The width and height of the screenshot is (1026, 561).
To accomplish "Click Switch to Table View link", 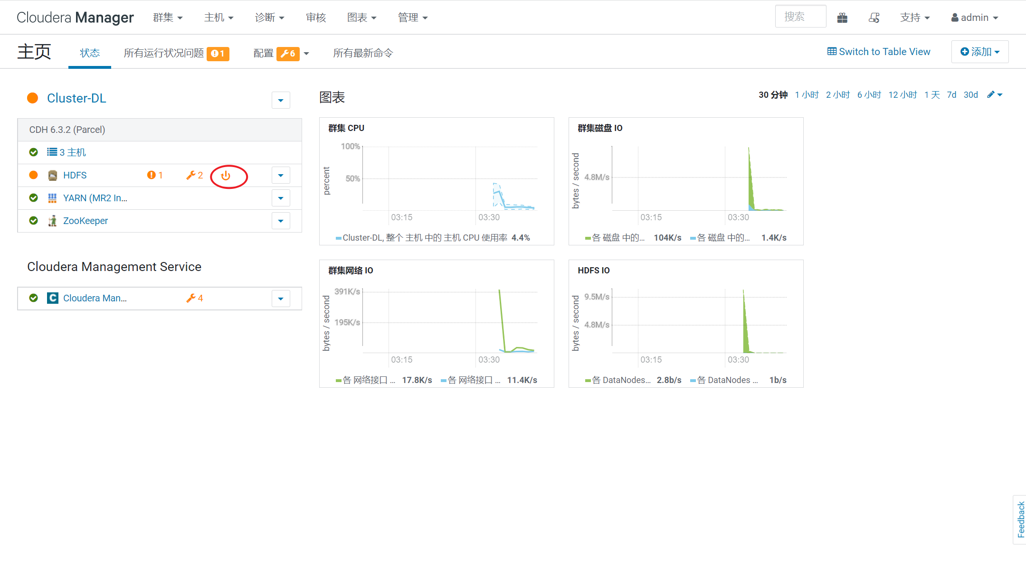I will 879,52.
